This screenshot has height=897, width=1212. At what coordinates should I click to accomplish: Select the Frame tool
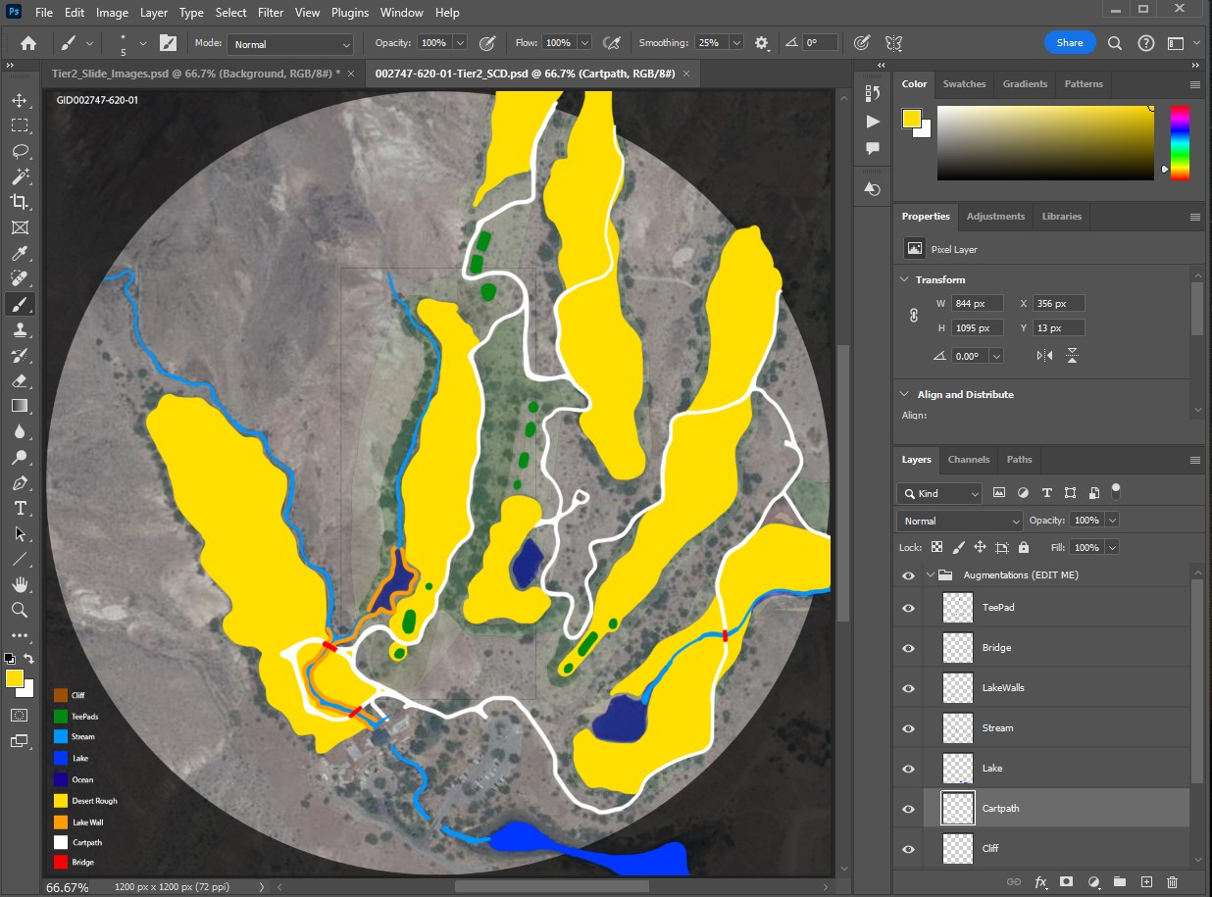pos(20,227)
